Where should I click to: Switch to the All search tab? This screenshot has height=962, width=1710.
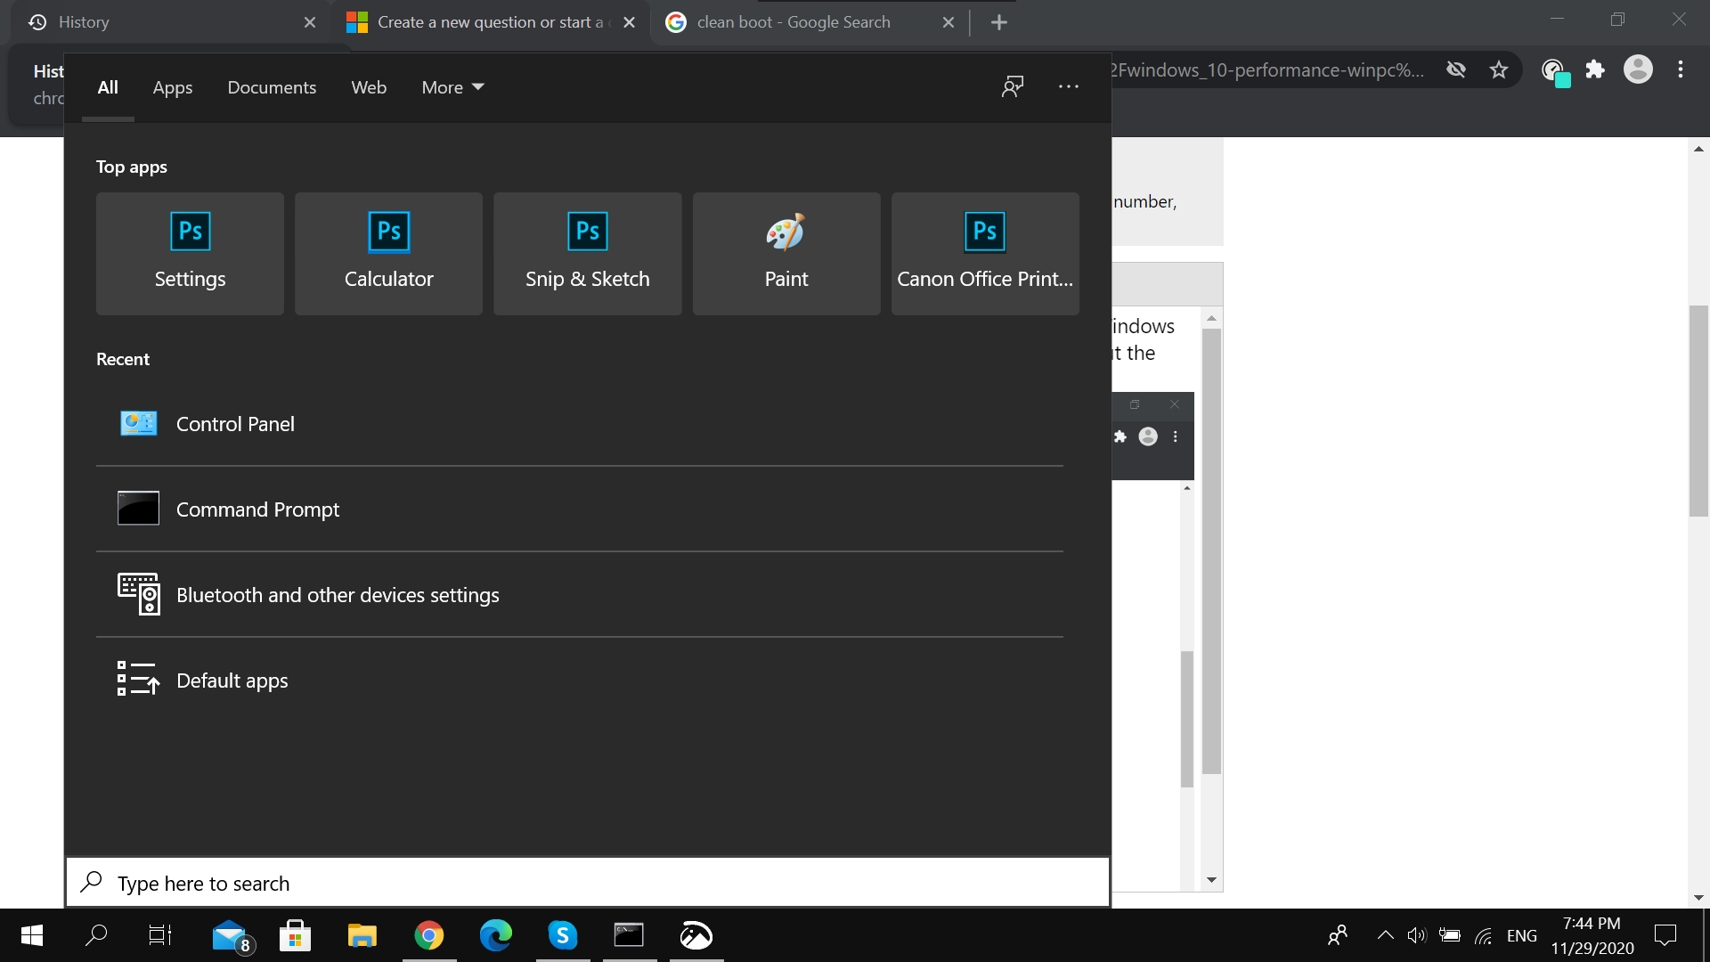(x=108, y=87)
